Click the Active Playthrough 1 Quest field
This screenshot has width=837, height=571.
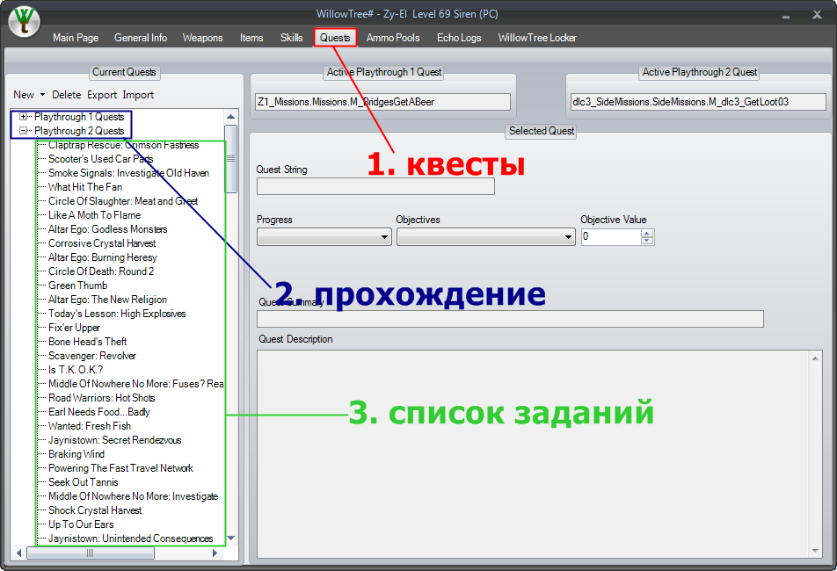pos(383,102)
